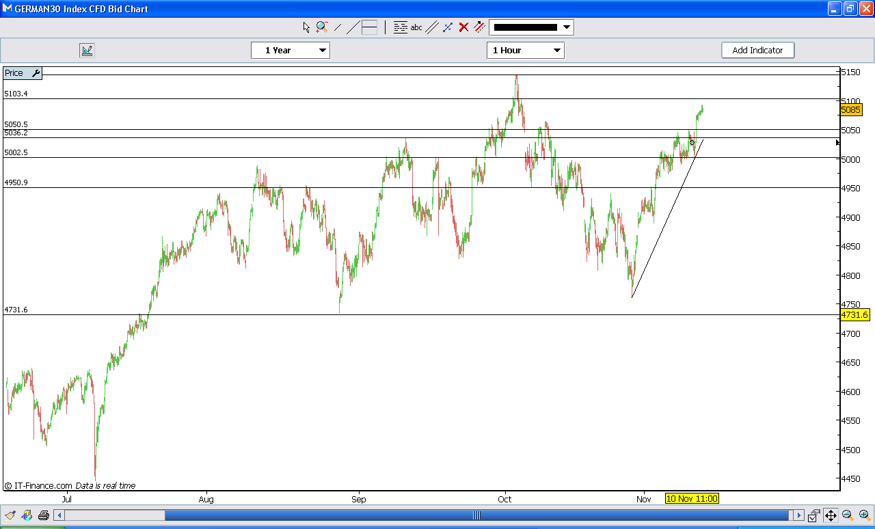Click the IT-Finance.com copyright text
Image resolution: width=875 pixels, height=529 pixels.
click(x=38, y=486)
